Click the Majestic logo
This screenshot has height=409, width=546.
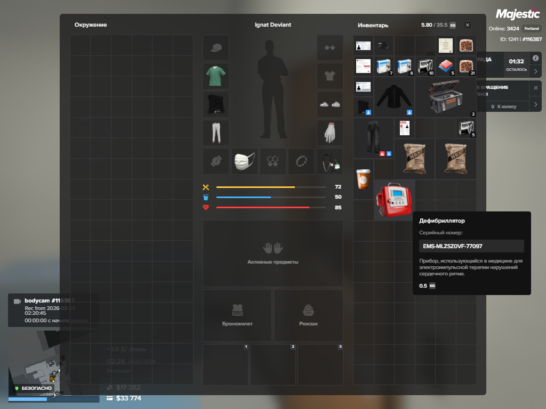[518, 14]
